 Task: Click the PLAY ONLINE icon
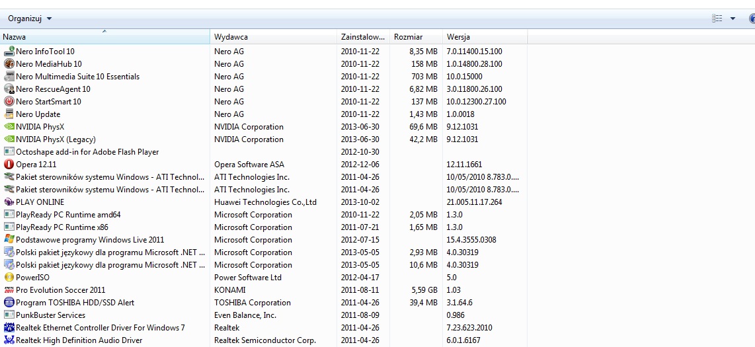[x=9, y=202]
